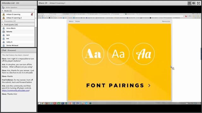Open the blue Word icon in shared taskbar
202x113 pixels.
74,103
